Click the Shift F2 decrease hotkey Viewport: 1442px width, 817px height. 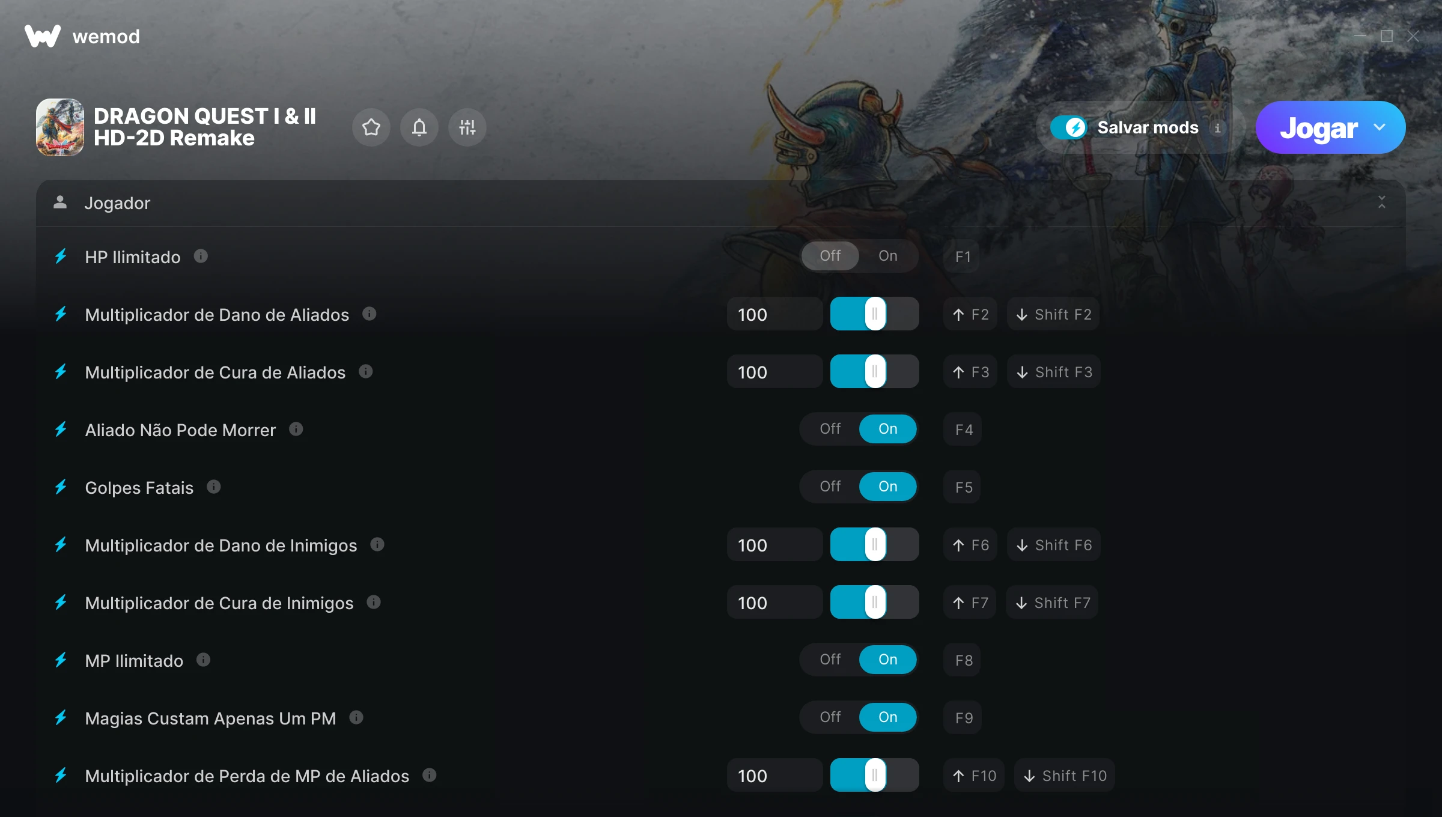(x=1053, y=314)
